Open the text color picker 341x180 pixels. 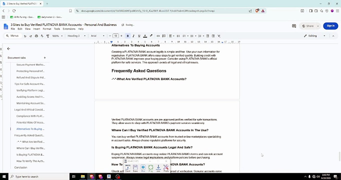tap(145, 36)
